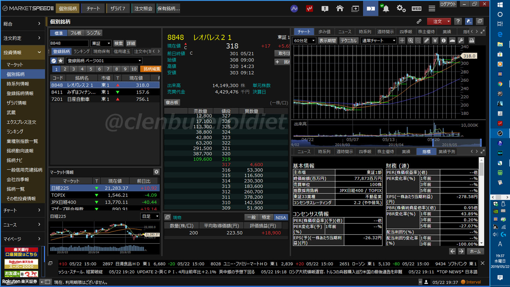
Task: Click the 銘柄編集 button
Action: [x=151, y=69]
